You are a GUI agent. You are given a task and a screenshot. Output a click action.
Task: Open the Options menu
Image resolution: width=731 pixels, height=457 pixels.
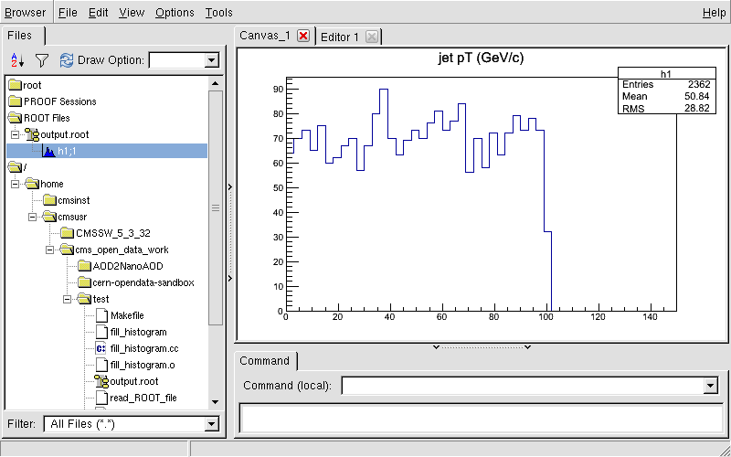click(x=175, y=13)
